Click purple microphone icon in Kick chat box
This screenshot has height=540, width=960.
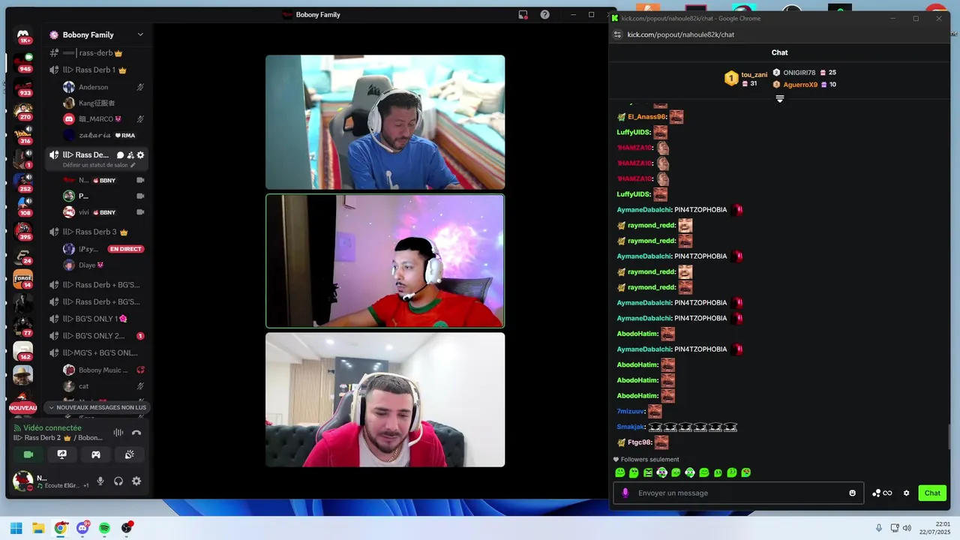[625, 493]
